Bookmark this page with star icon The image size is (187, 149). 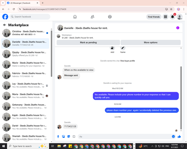171,9
